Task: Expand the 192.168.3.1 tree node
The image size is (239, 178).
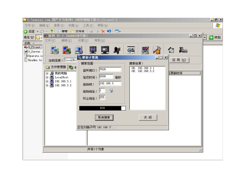Action: coord(47,82)
